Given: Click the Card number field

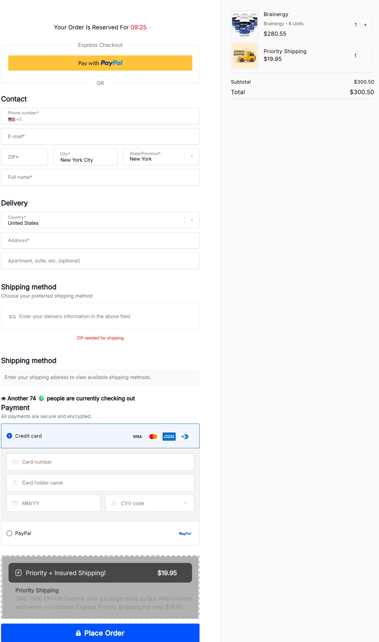Looking at the screenshot, I should (100, 462).
